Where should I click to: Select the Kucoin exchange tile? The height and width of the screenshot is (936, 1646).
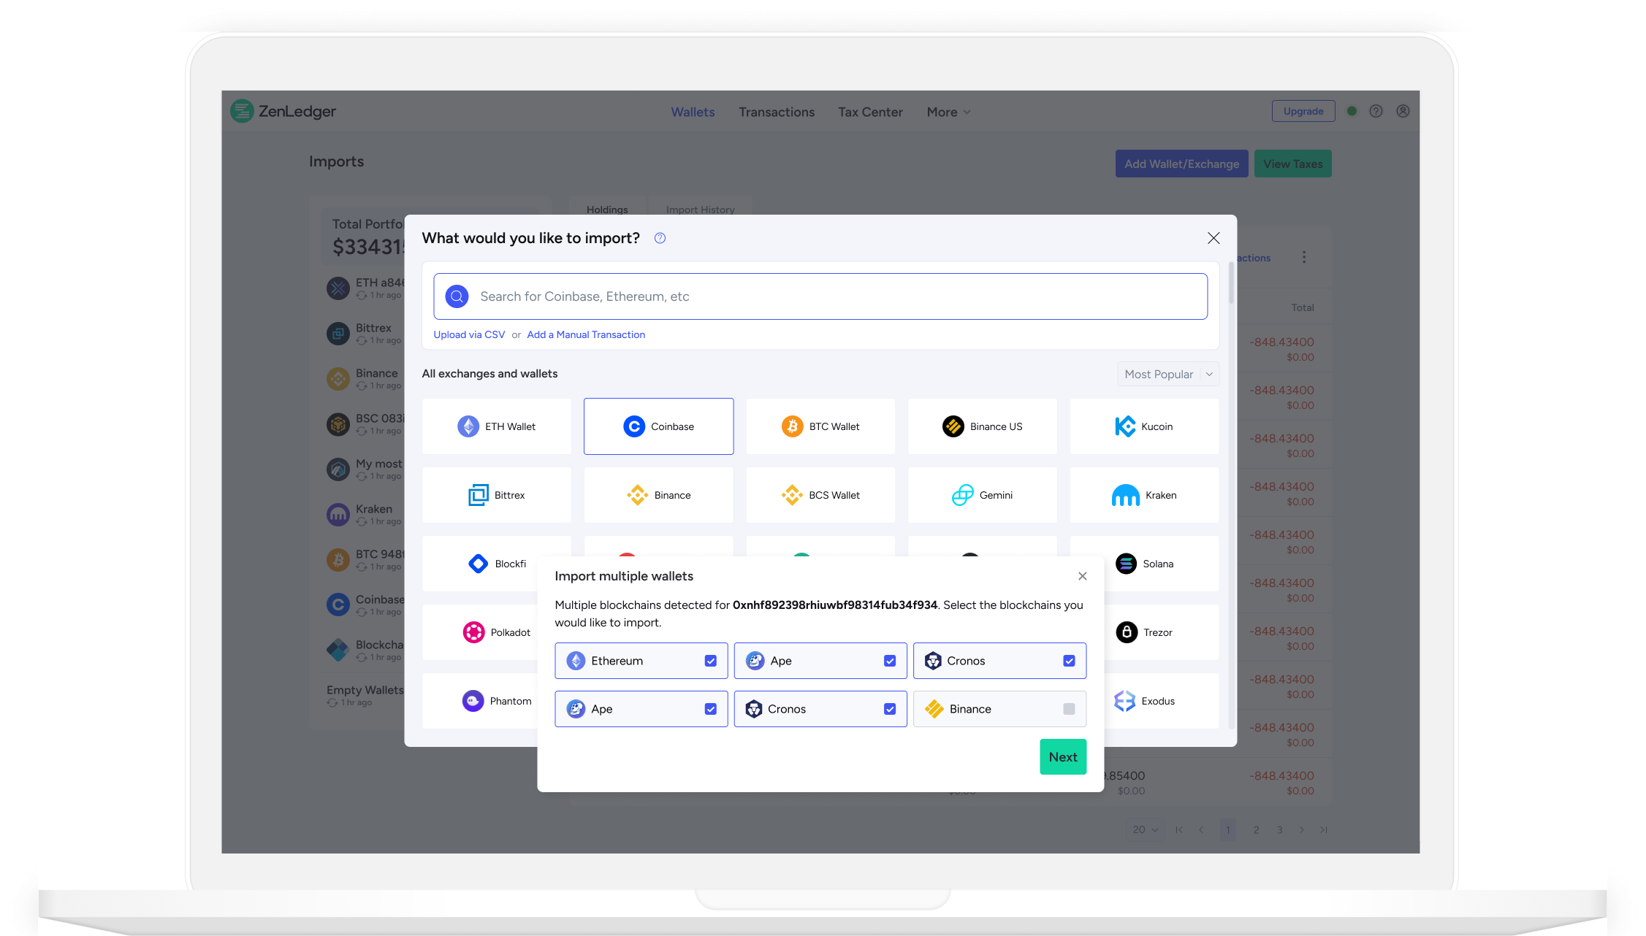pyautogui.click(x=1144, y=426)
